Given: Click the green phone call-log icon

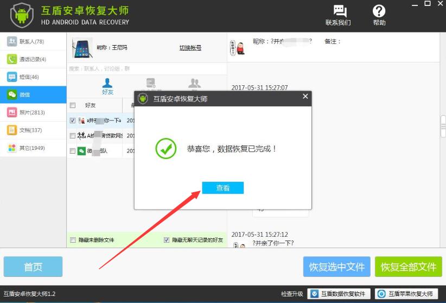Looking at the screenshot, I should pos(11,59).
